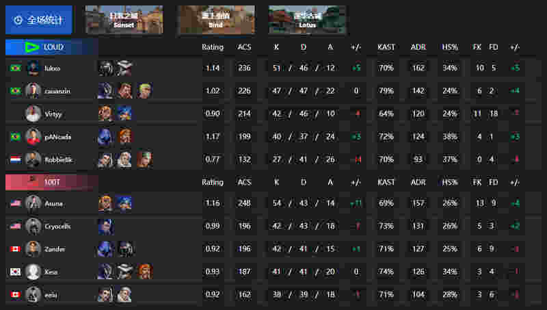Click tuloxo's player avatar
The width and height of the screenshot is (547, 310).
click(x=33, y=68)
